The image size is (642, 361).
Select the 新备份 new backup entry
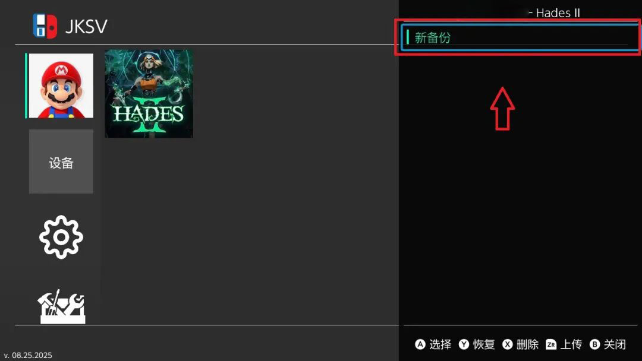[x=519, y=37]
